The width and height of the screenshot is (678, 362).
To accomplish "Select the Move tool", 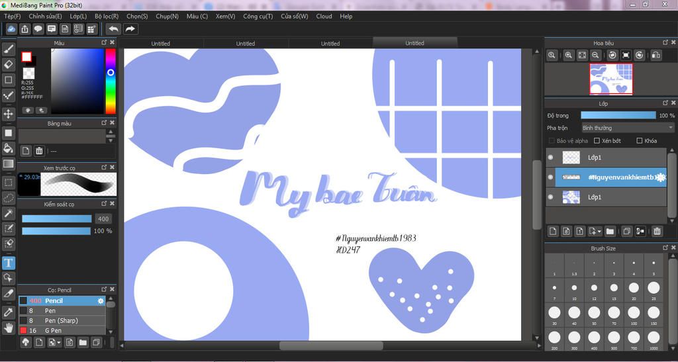I will click(x=8, y=114).
